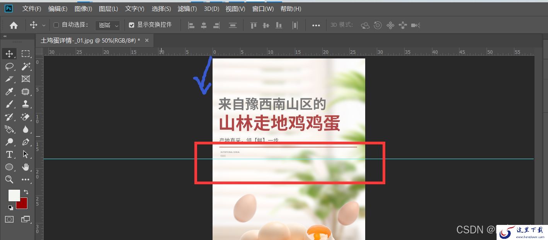
Task: Open the 文字(Y) menu
Action: 134,9
